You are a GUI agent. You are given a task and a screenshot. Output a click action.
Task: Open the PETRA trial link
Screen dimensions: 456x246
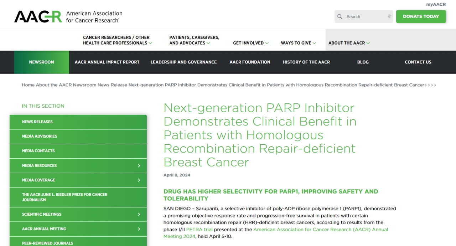click(199, 230)
